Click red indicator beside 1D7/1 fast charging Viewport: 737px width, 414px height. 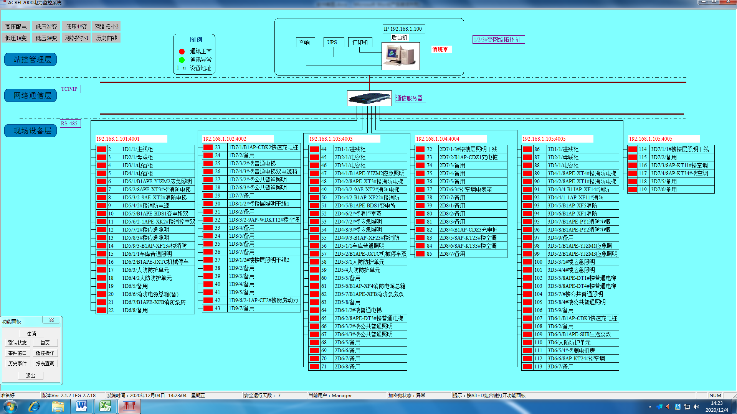tap(208, 147)
